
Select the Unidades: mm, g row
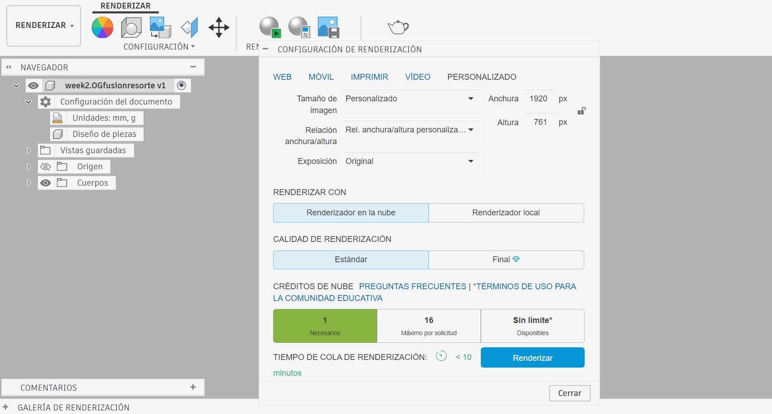tap(97, 118)
